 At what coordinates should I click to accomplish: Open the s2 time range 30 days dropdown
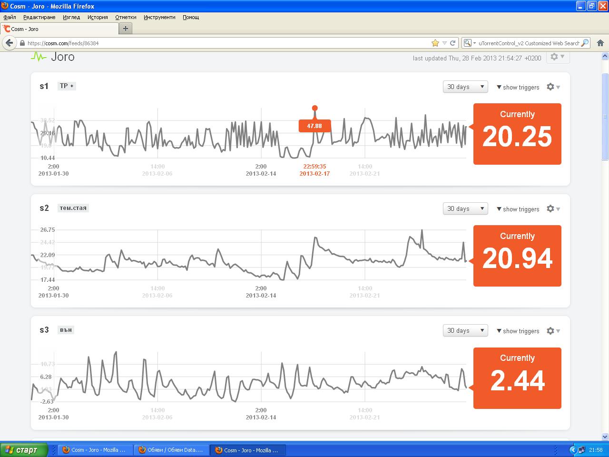pyautogui.click(x=465, y=209)
